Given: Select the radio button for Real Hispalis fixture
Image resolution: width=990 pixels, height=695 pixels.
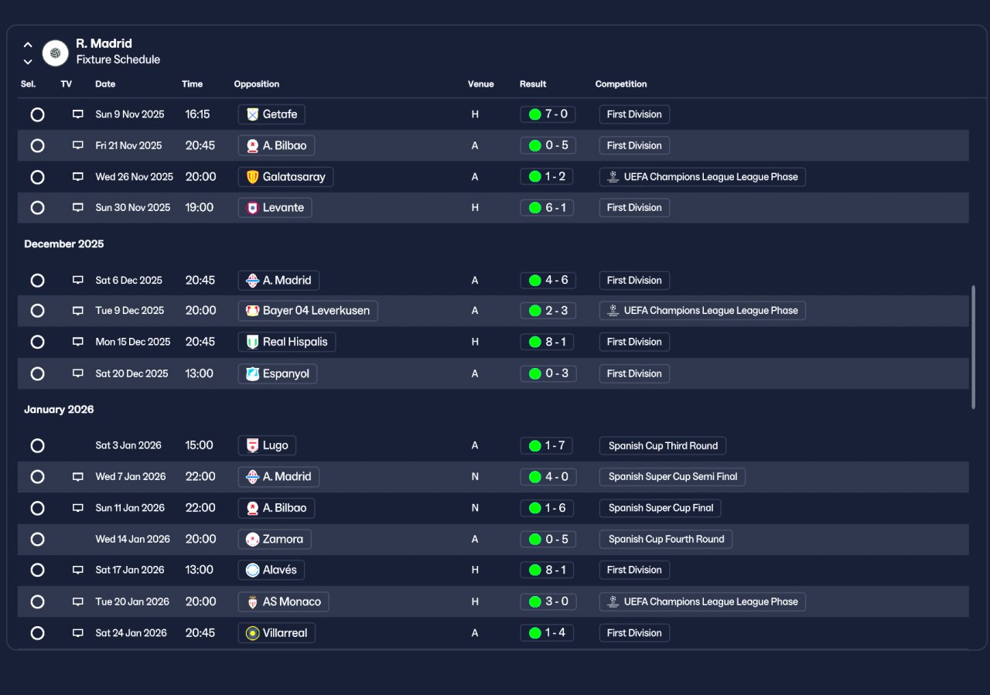Looking at the screenshot, I should pyautogui.click(x=37, y=342).
